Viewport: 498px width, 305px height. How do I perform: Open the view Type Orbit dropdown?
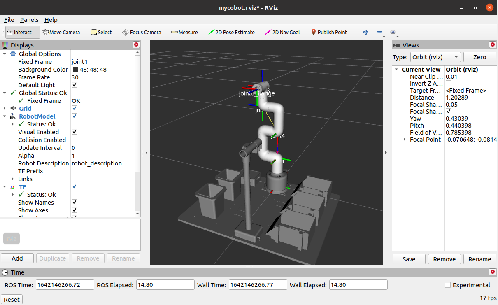point(435,57)
